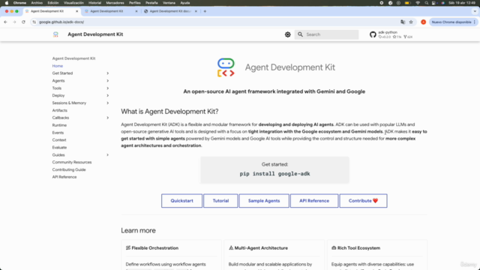Viewport: 480px width, 270px height.
Task: Click the Apple menu icon
Action: coord(7,3)
